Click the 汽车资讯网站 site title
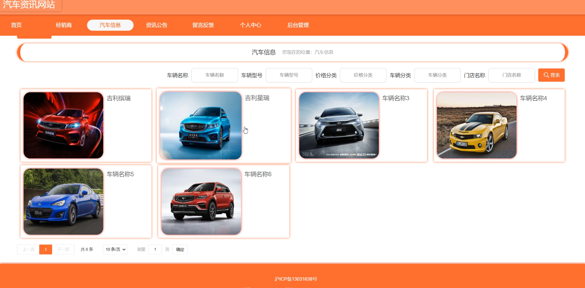The image size is (585, 288). [29, 4]
